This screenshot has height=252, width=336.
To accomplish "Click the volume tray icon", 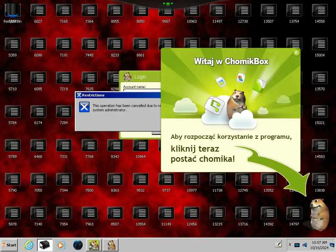I will pos(305,245).
